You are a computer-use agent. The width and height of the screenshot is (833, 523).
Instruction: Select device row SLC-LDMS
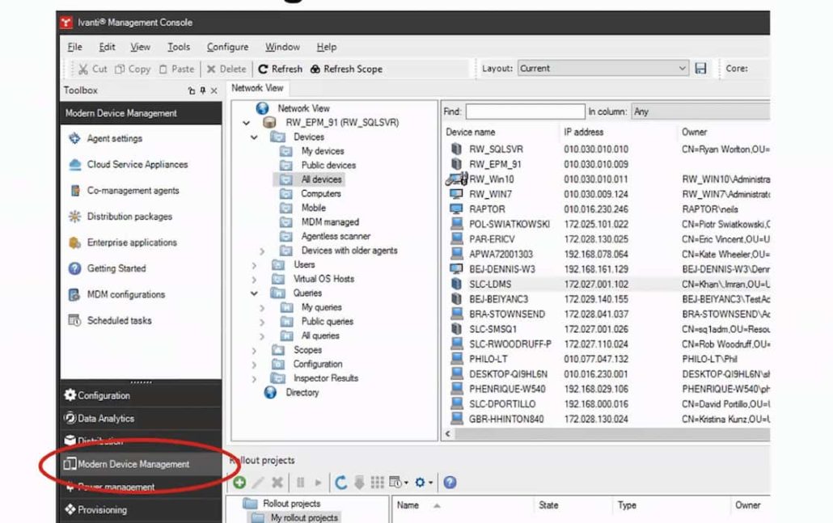coord(607,284)
